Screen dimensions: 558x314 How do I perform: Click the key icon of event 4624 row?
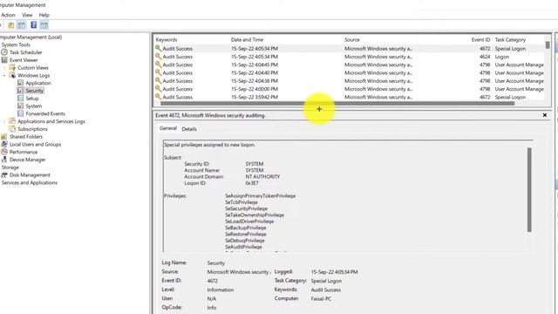pos(158,56)
